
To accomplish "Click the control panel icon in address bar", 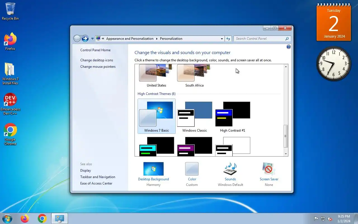I will [x=98, y=39].
